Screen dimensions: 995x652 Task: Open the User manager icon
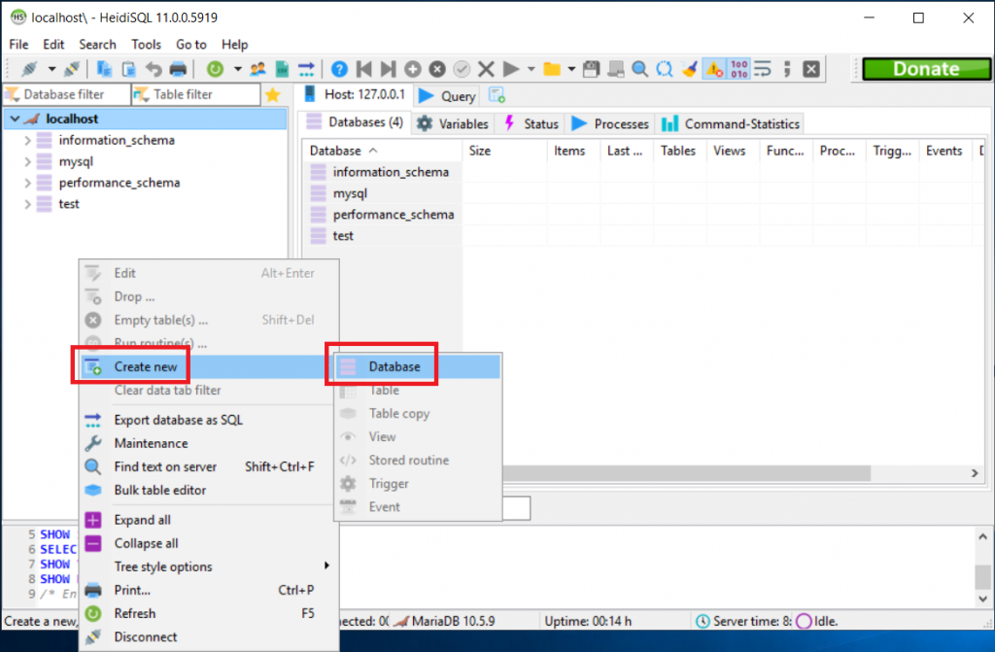pos(257,69)
